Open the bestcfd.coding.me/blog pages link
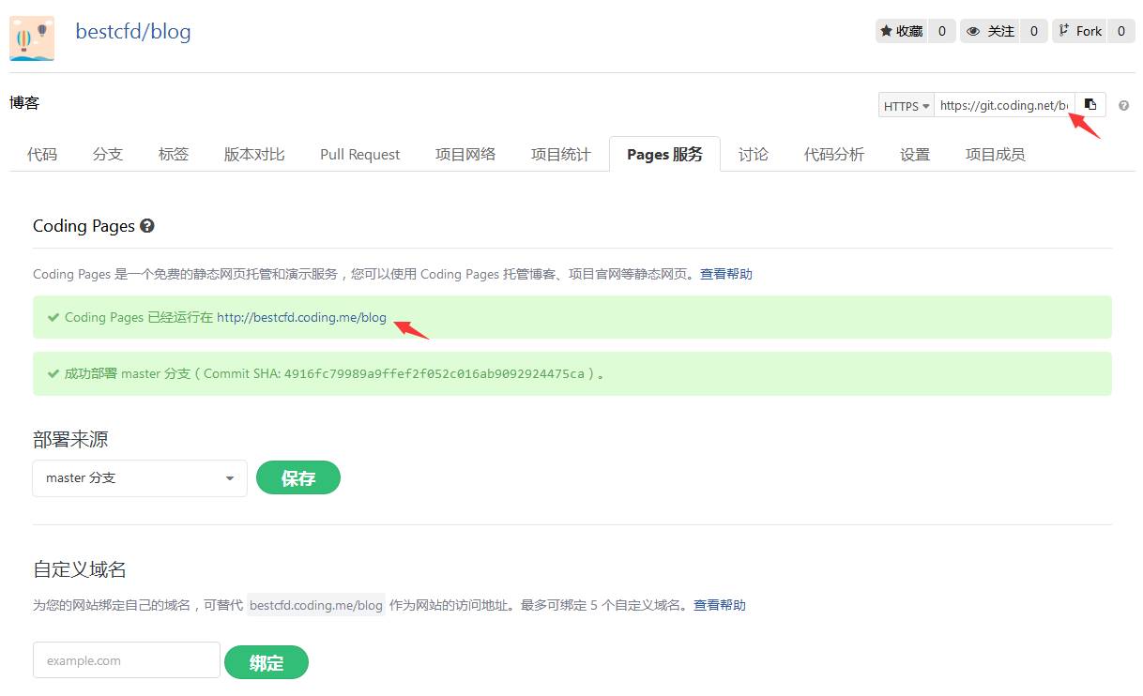This screenshot has width=1143, height=696. point(301,318)
